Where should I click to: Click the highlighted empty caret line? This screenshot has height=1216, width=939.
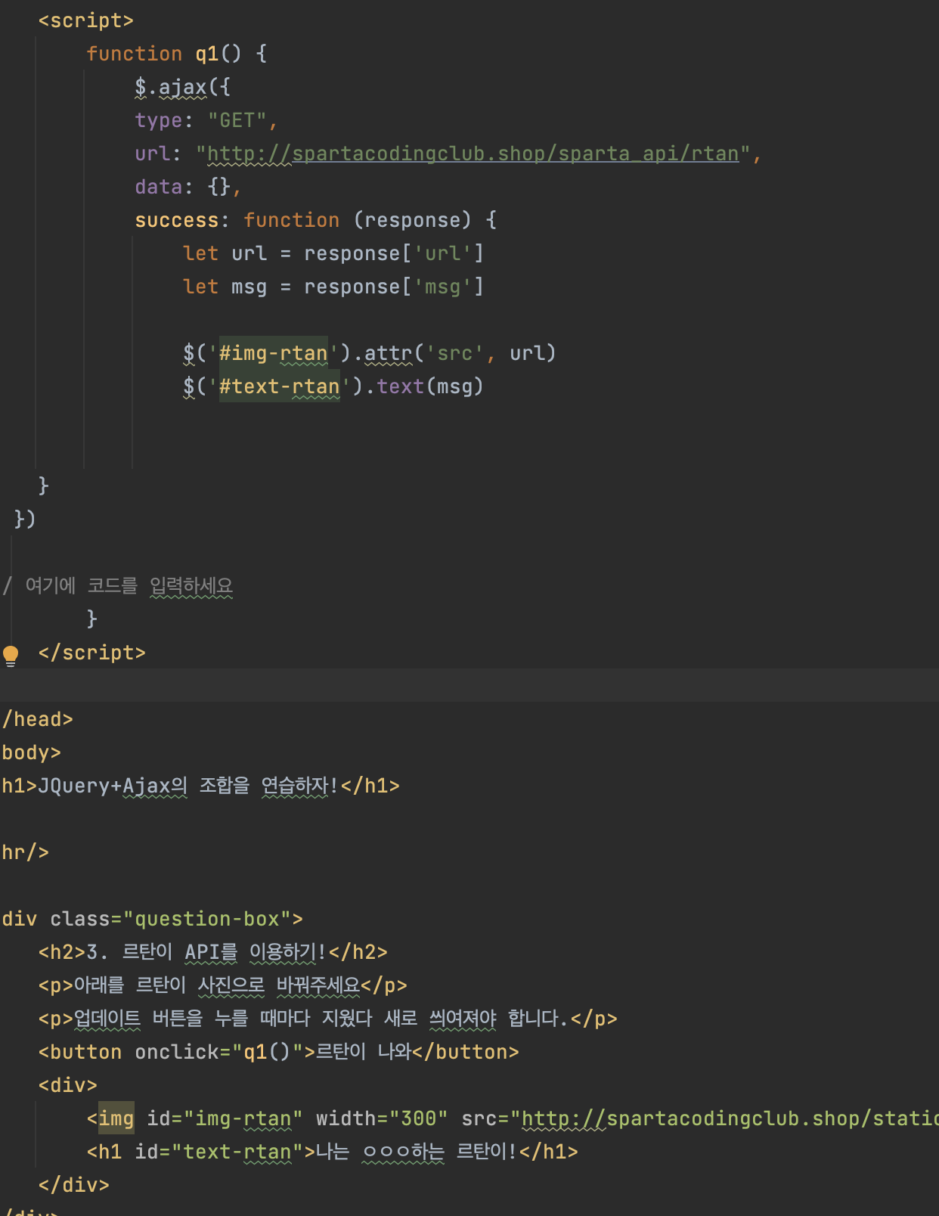[469, 685]
